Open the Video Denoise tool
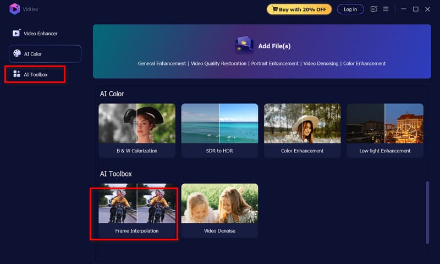 219,210
